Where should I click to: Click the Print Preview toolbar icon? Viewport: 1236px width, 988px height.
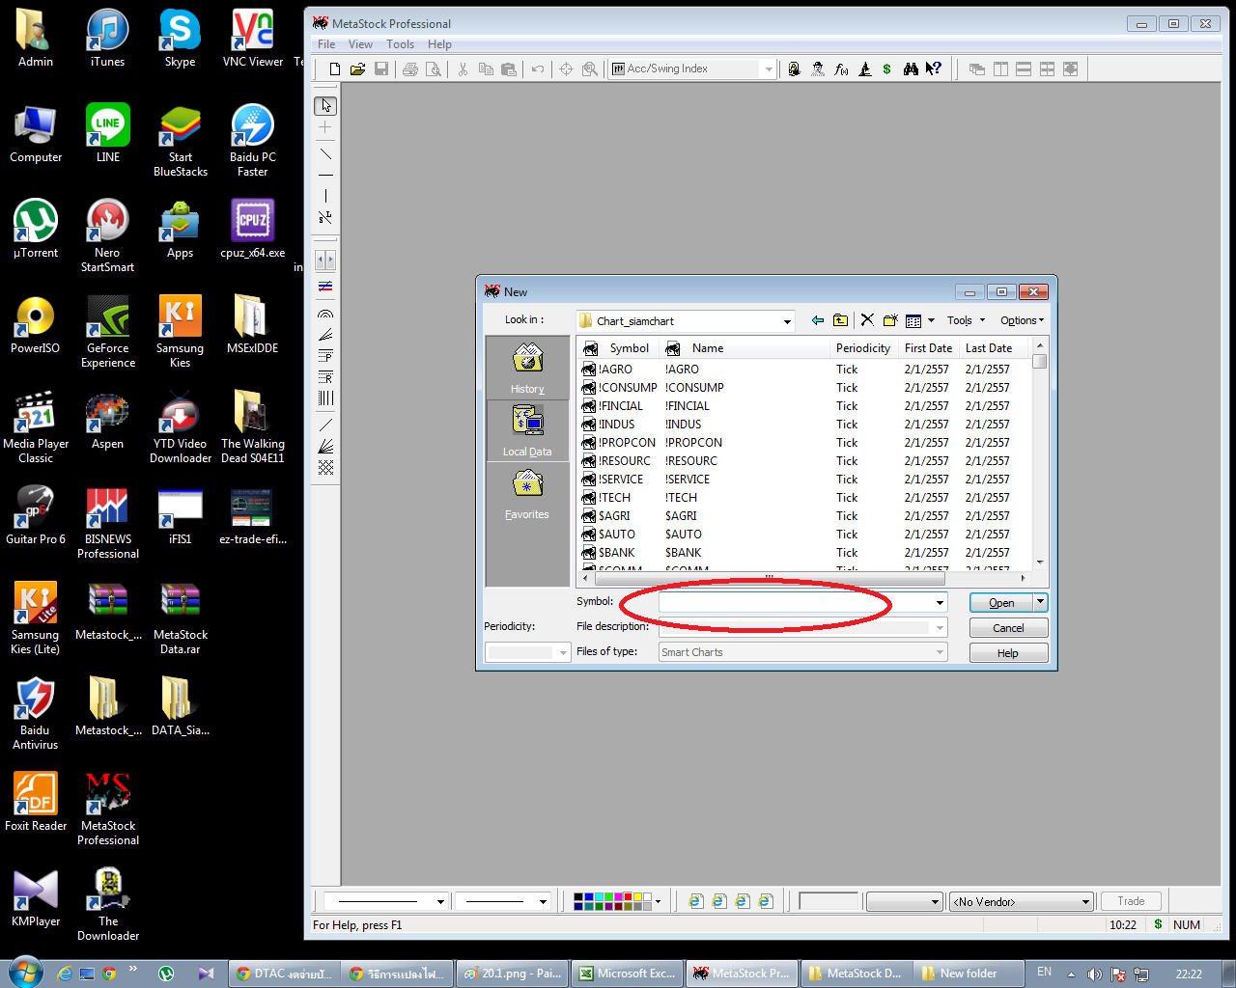[434, 69]
